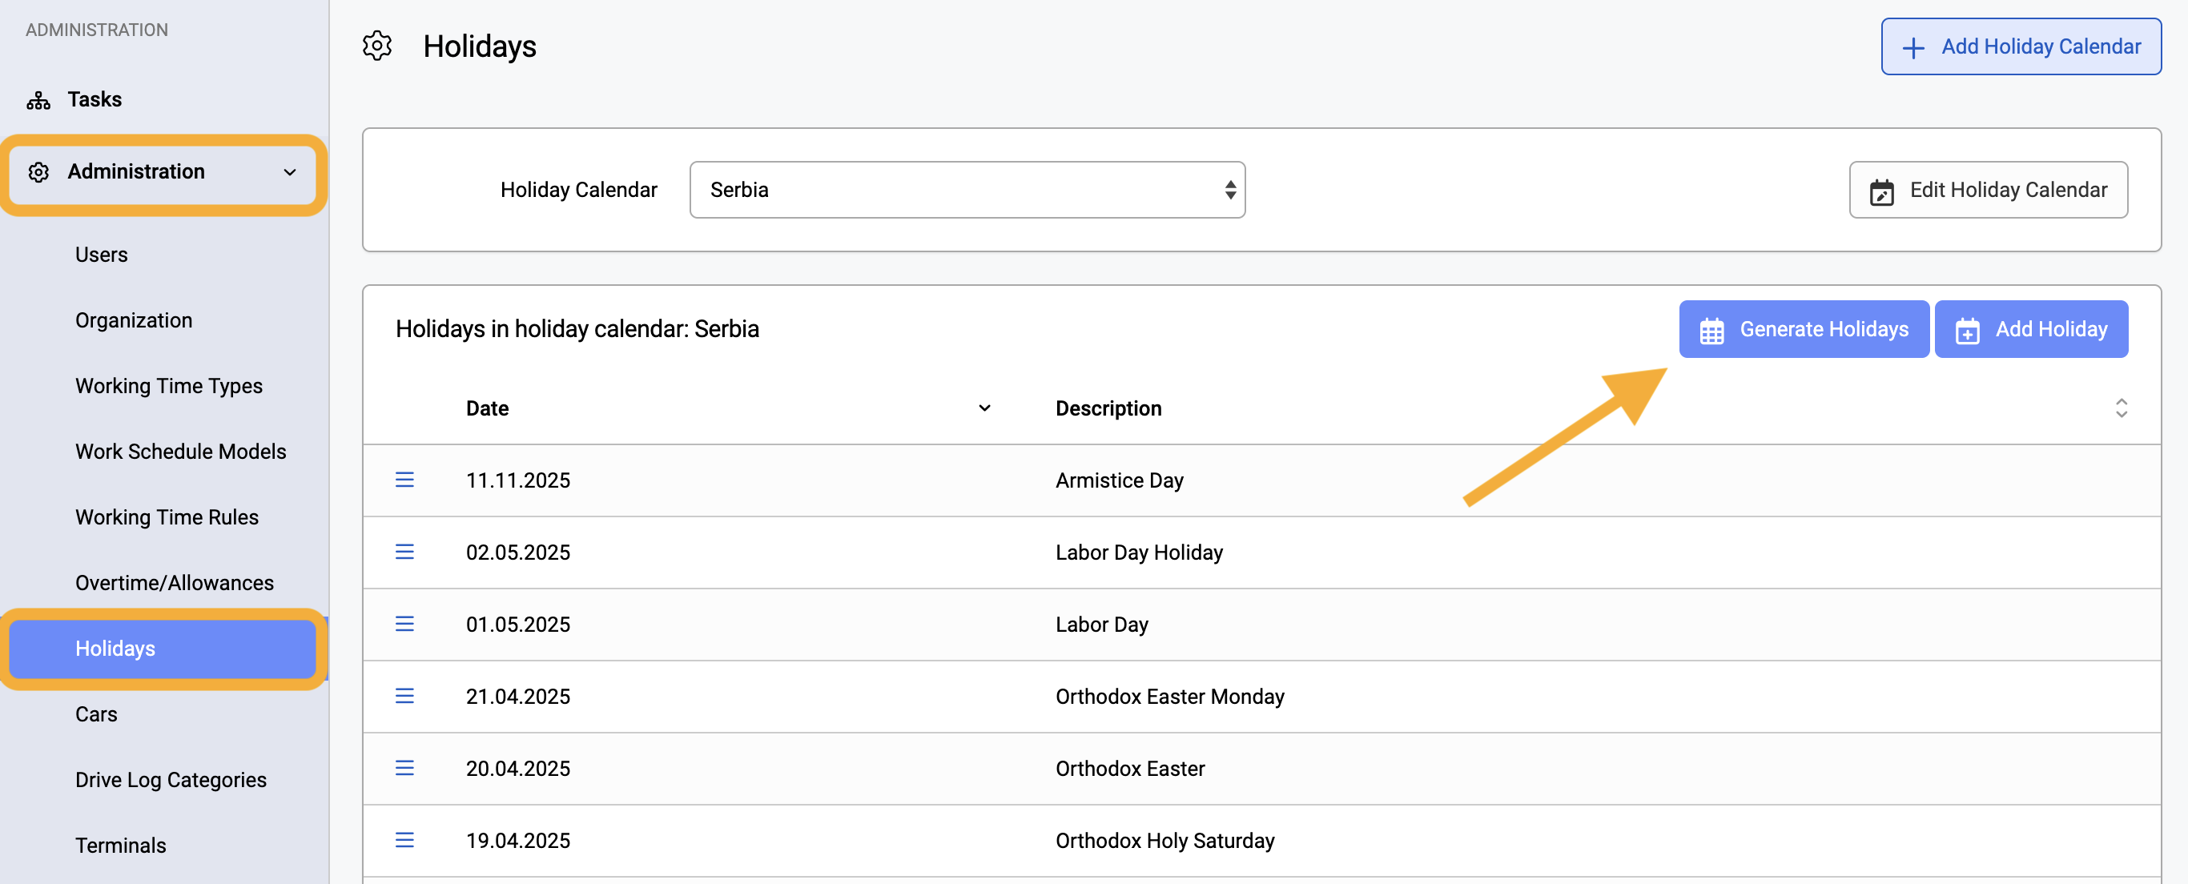Click the calendar plus icon on Add Holiday
This screenshot has width=2188, height=884.
pos(1967,331)
